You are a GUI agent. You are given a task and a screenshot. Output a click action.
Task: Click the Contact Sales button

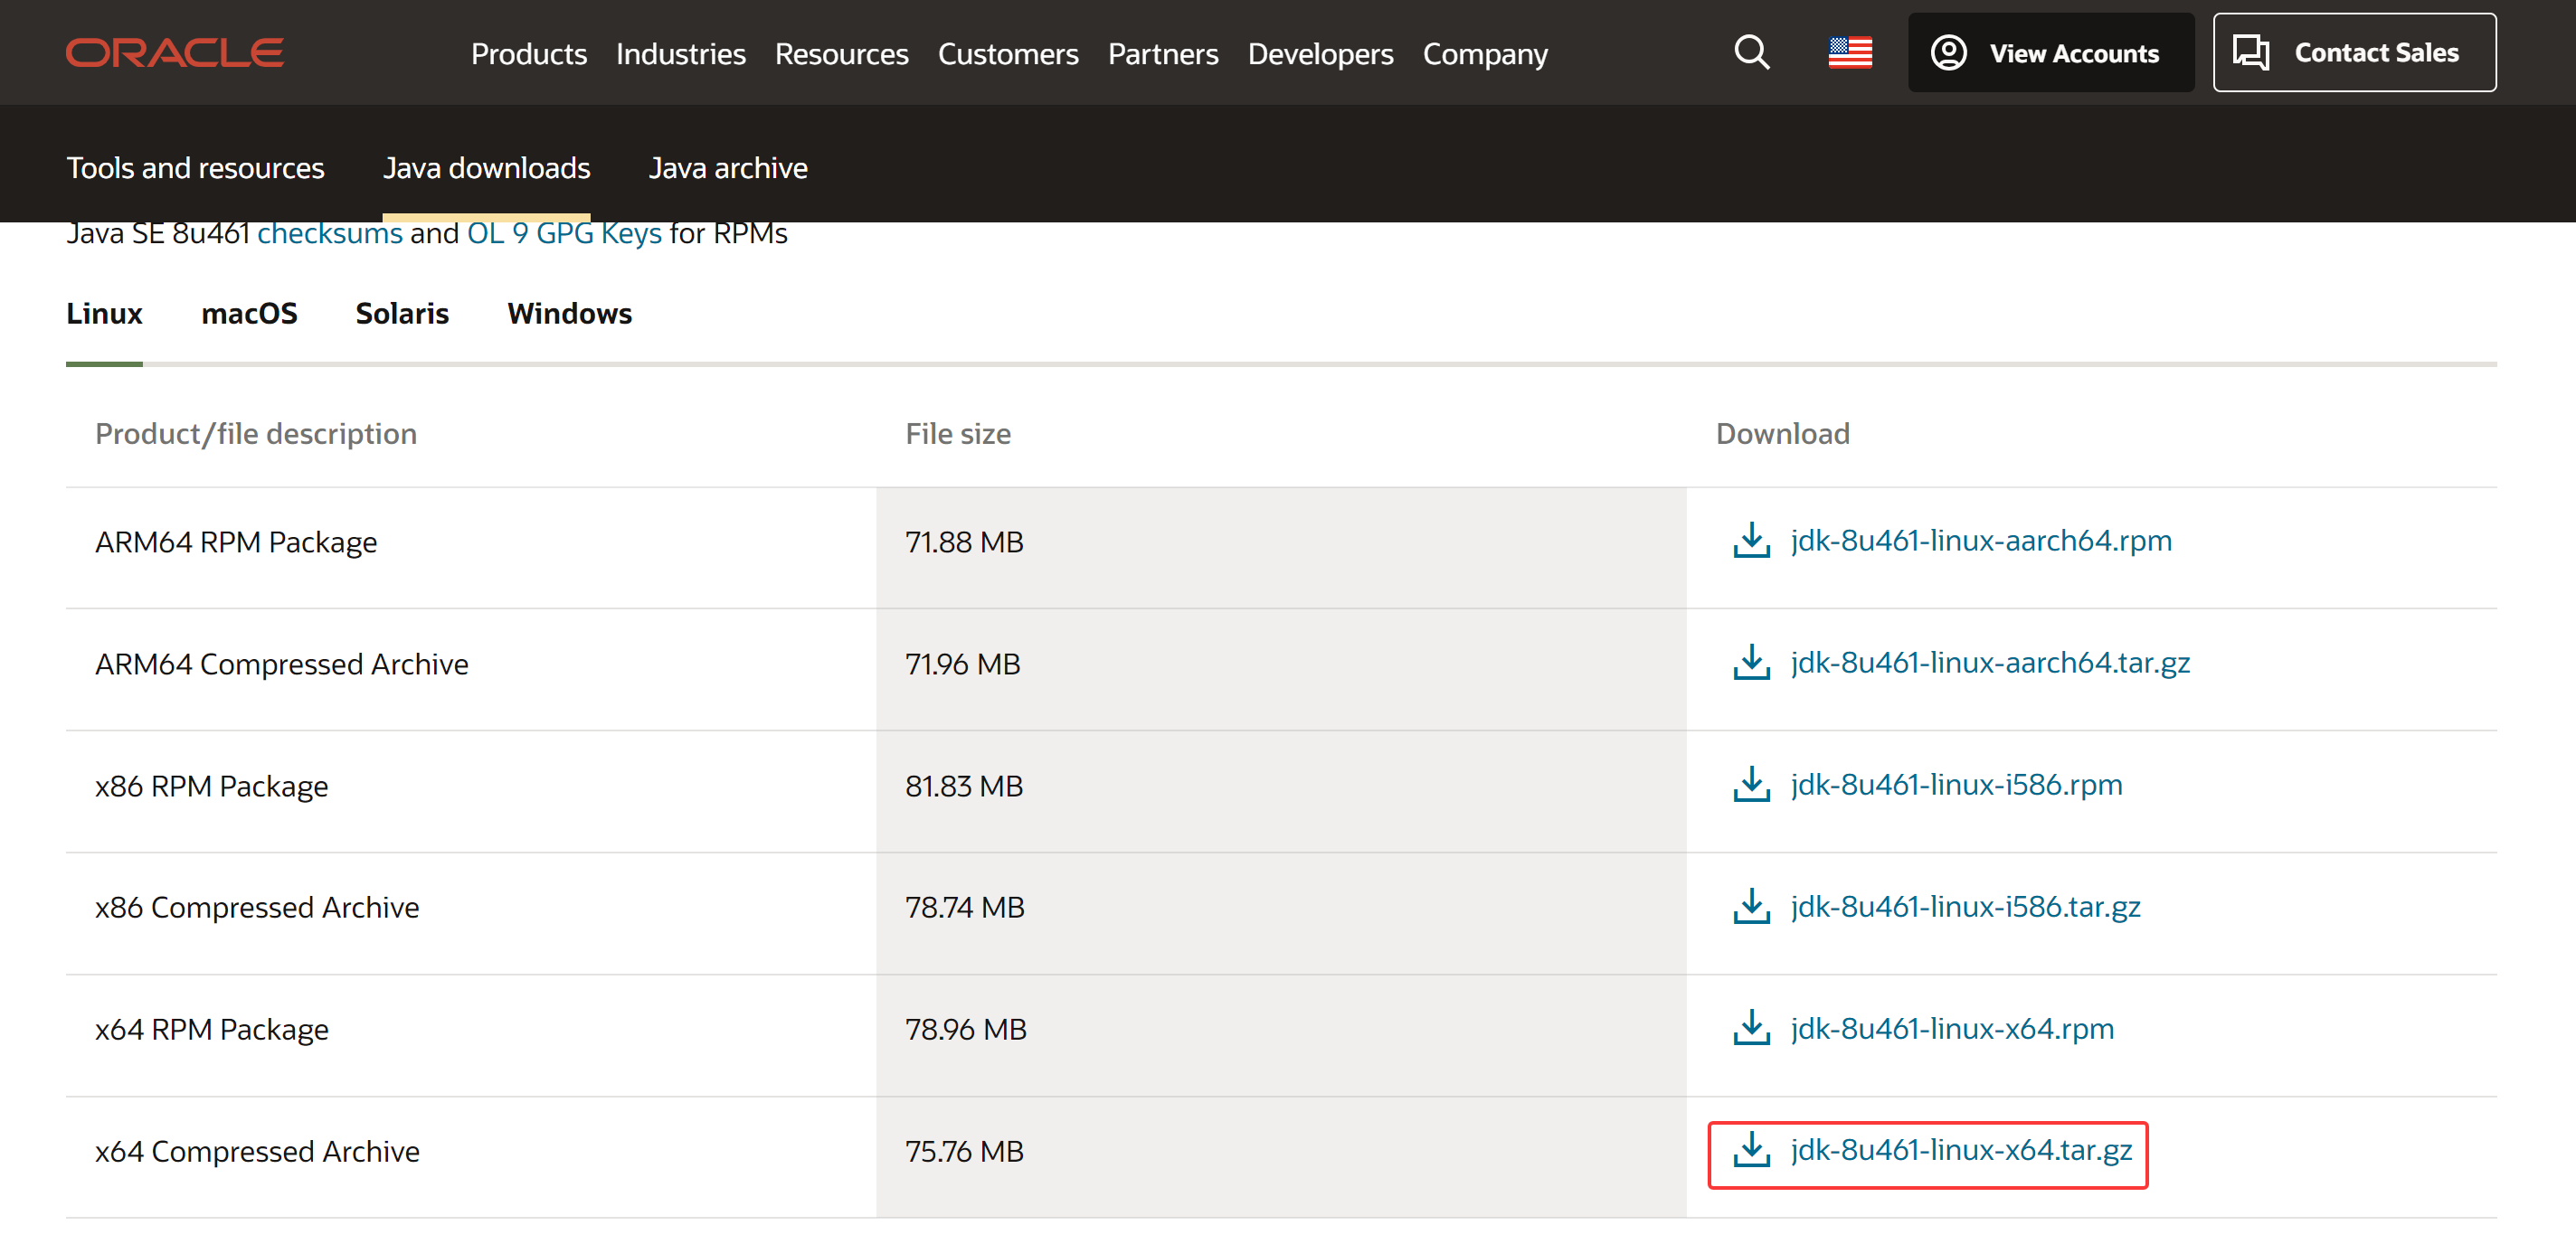coord(2353,53)
